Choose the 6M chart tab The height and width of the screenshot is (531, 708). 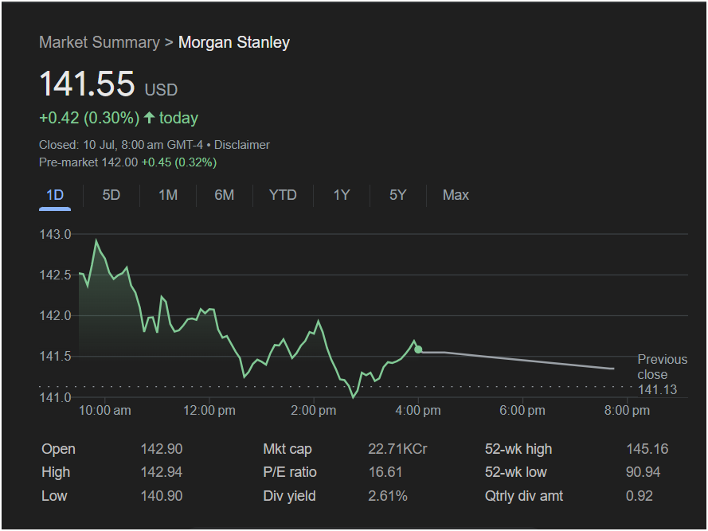pyautogui.click(x=225, y=195)
